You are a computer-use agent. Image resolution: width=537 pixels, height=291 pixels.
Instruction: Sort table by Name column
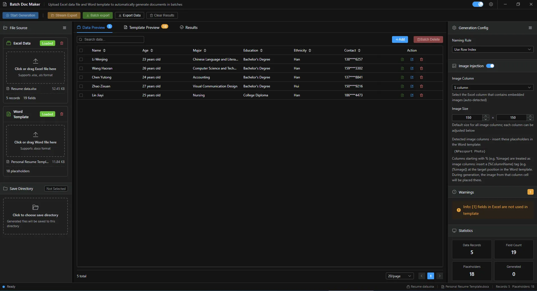(104, 50)
